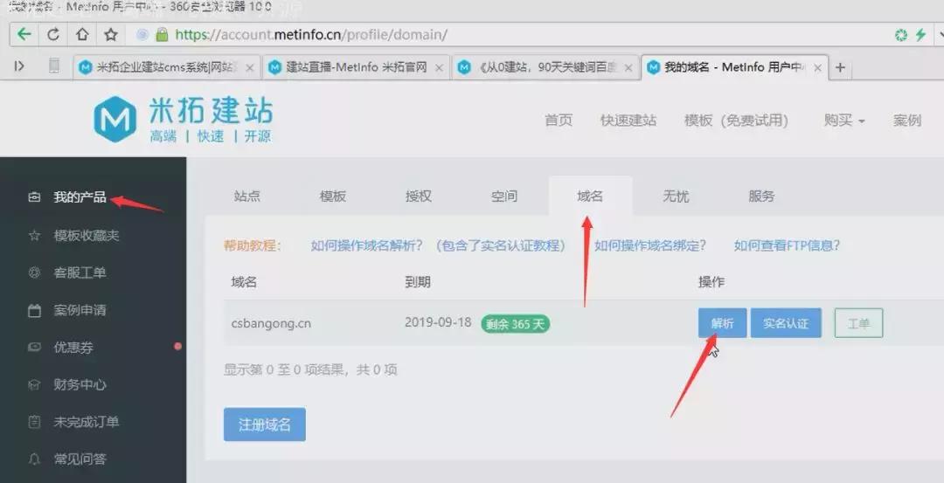Click the 工单 outlined button
The width and height of the screenshot is (944, 483).
tap(858, 323)
